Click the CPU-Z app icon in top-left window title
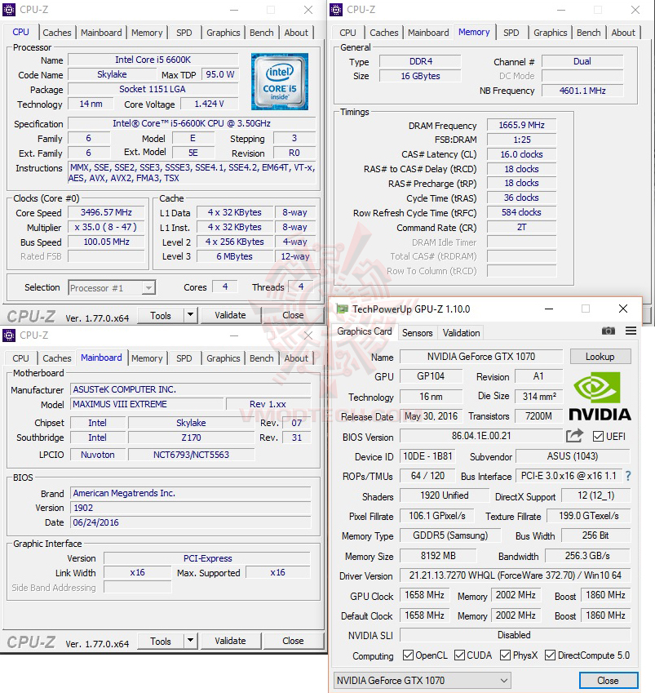The height and width of the screenshot is (693, 655). pyautogui.click(x=9, y=9)
